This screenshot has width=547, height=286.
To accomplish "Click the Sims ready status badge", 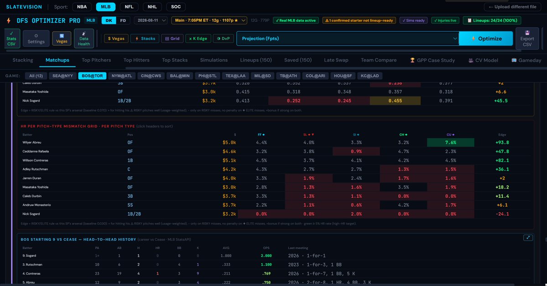I will point(413,20).
